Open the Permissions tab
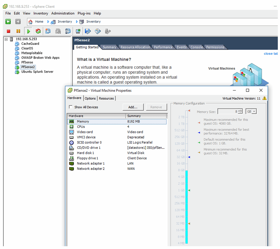The height and width of the screenshot is (249, 280). 215,47
